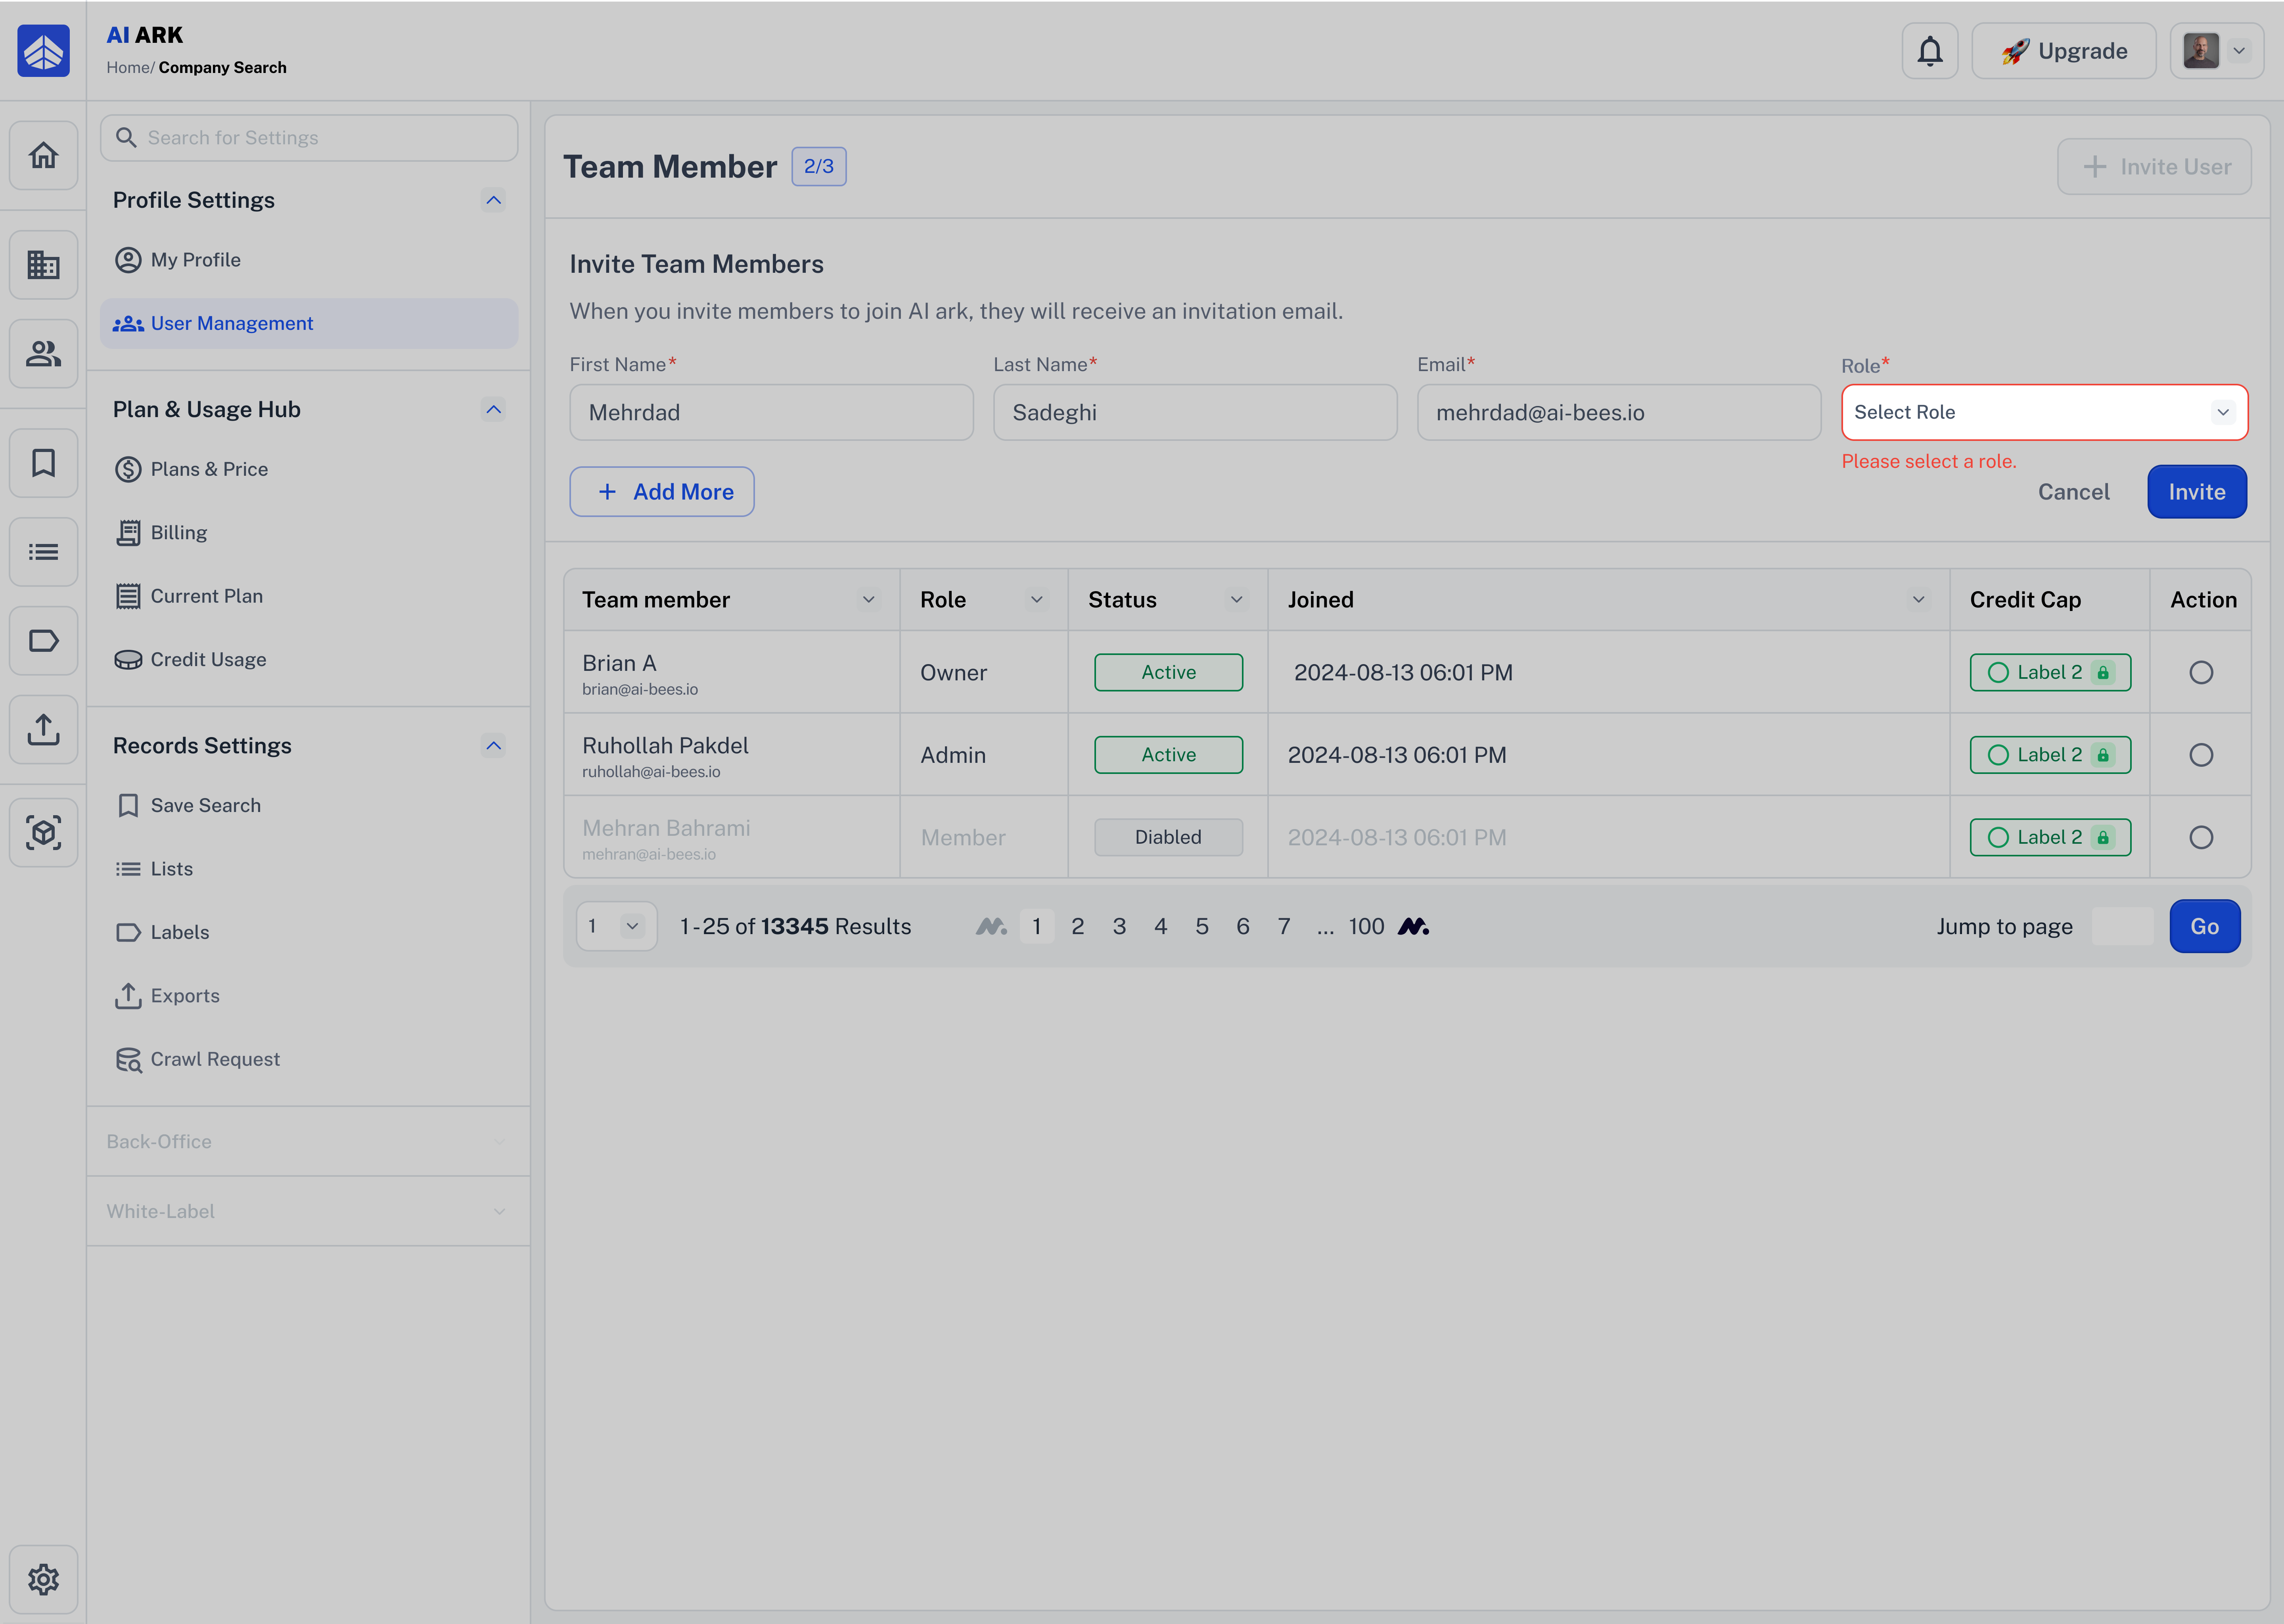Viewport: 2284px width, 1624px height.
Task: Open the page size dropdown showing 1
Action: point(617,927)
